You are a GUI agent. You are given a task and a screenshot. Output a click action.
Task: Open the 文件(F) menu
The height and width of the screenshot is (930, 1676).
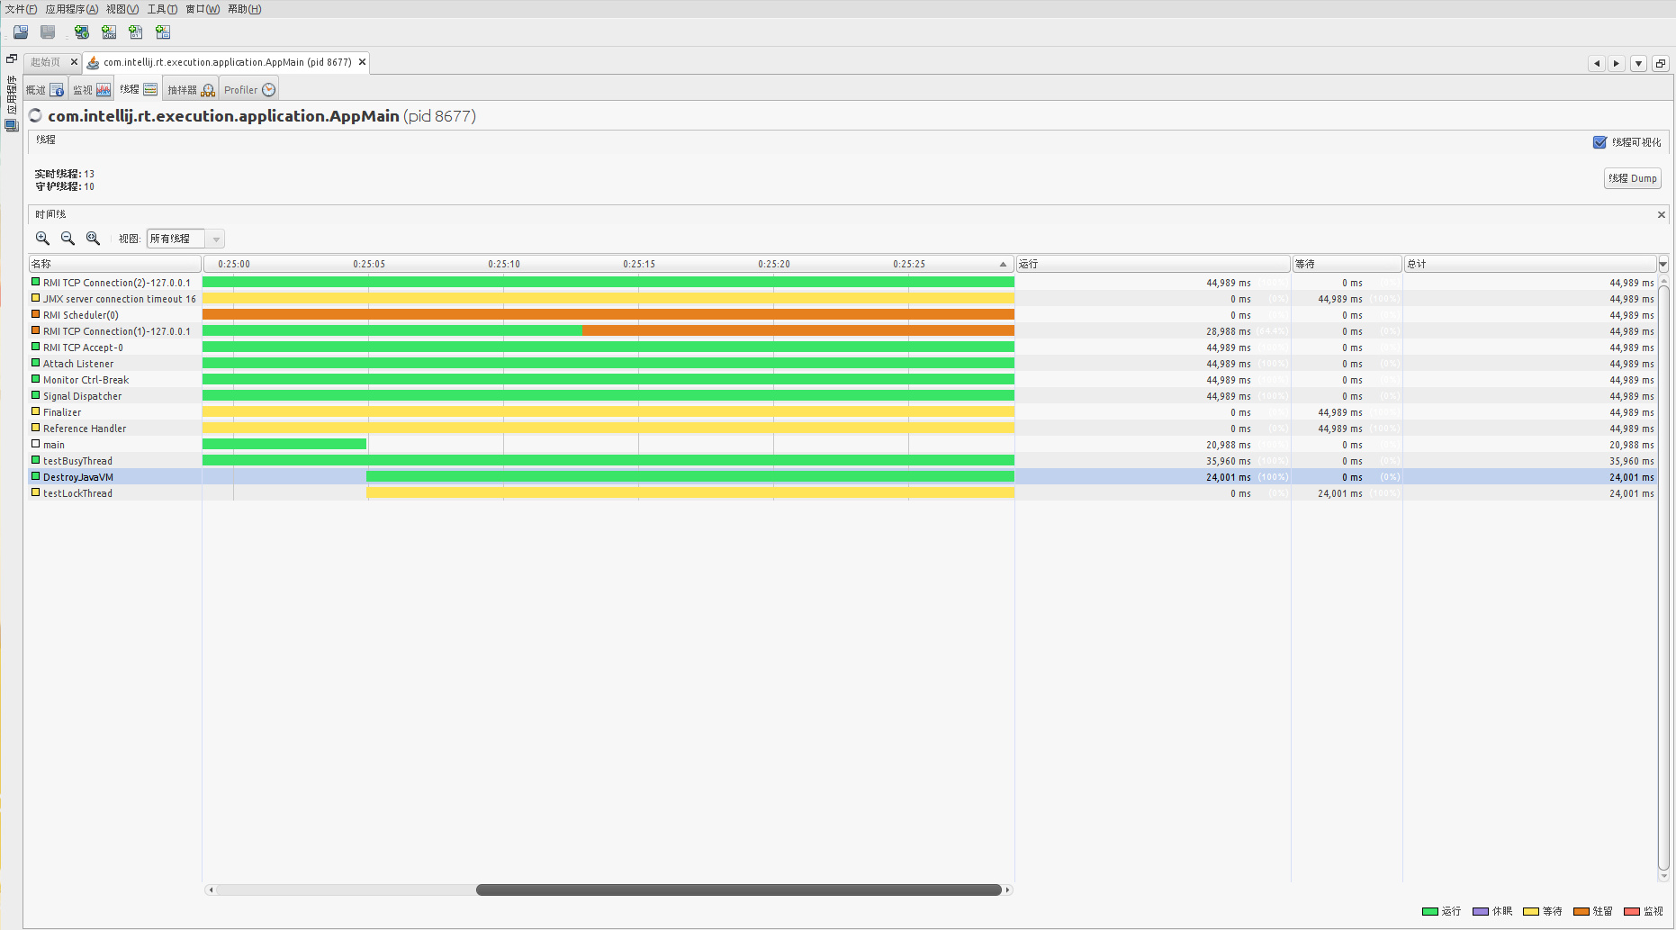(x=21, y=9)
